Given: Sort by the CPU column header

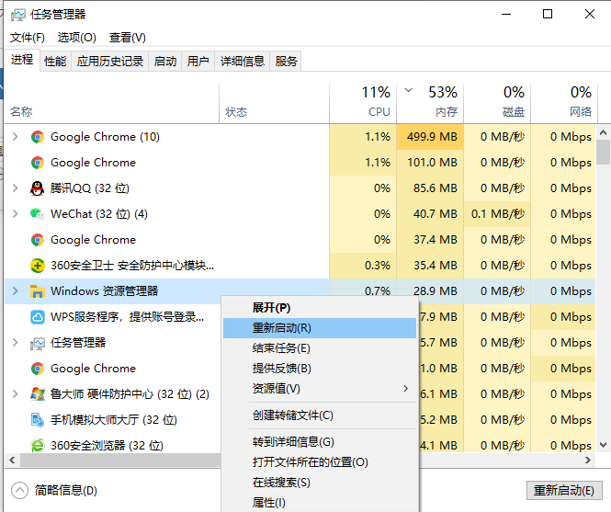Looking at the screenshot, I should [x=363, y=103].
